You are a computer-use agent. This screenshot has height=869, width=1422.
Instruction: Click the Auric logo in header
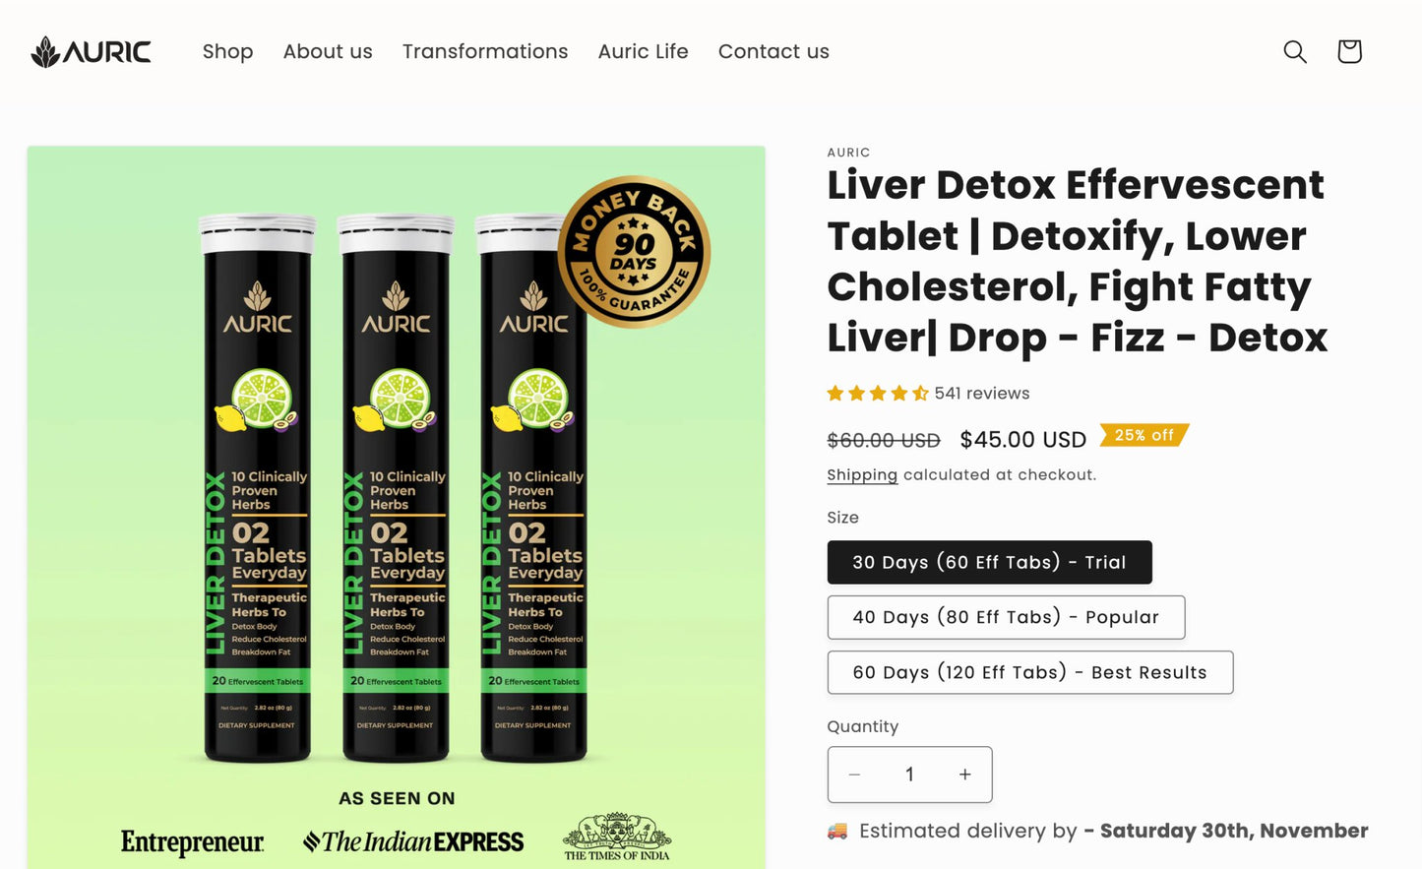click(91, 51)
